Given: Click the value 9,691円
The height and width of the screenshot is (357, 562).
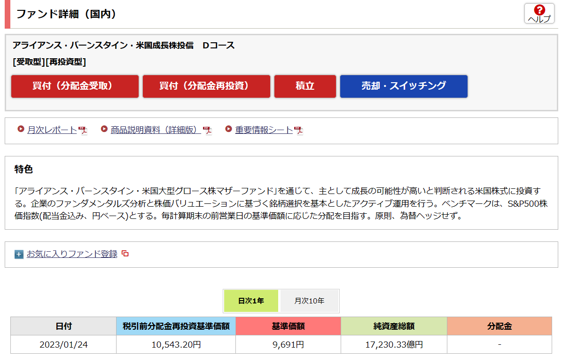Looking at the screenshot, I should click(x=288, y=344).
